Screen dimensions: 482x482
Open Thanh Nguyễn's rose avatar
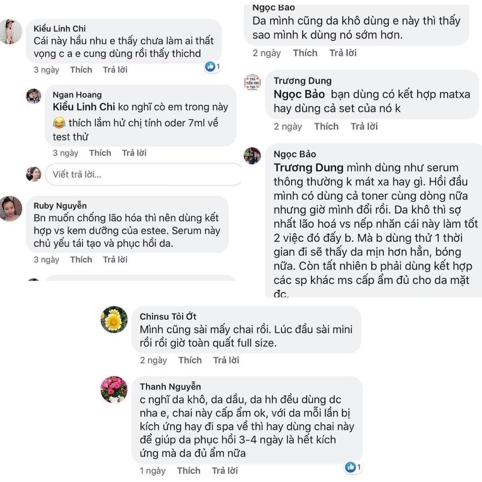coord(114,389)
